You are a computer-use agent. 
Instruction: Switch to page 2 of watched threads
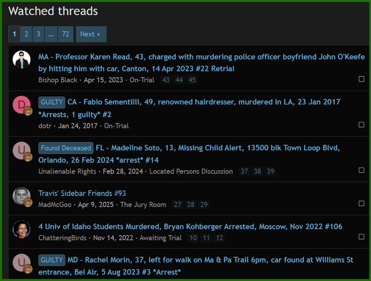[26, 34]
